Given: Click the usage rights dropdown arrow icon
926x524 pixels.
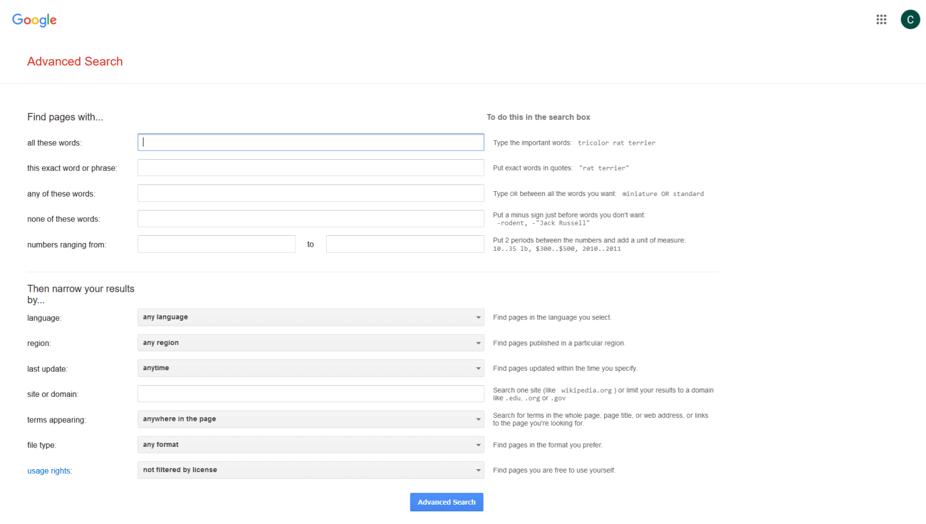Looking at the screenshot, I should click(477, 470).
